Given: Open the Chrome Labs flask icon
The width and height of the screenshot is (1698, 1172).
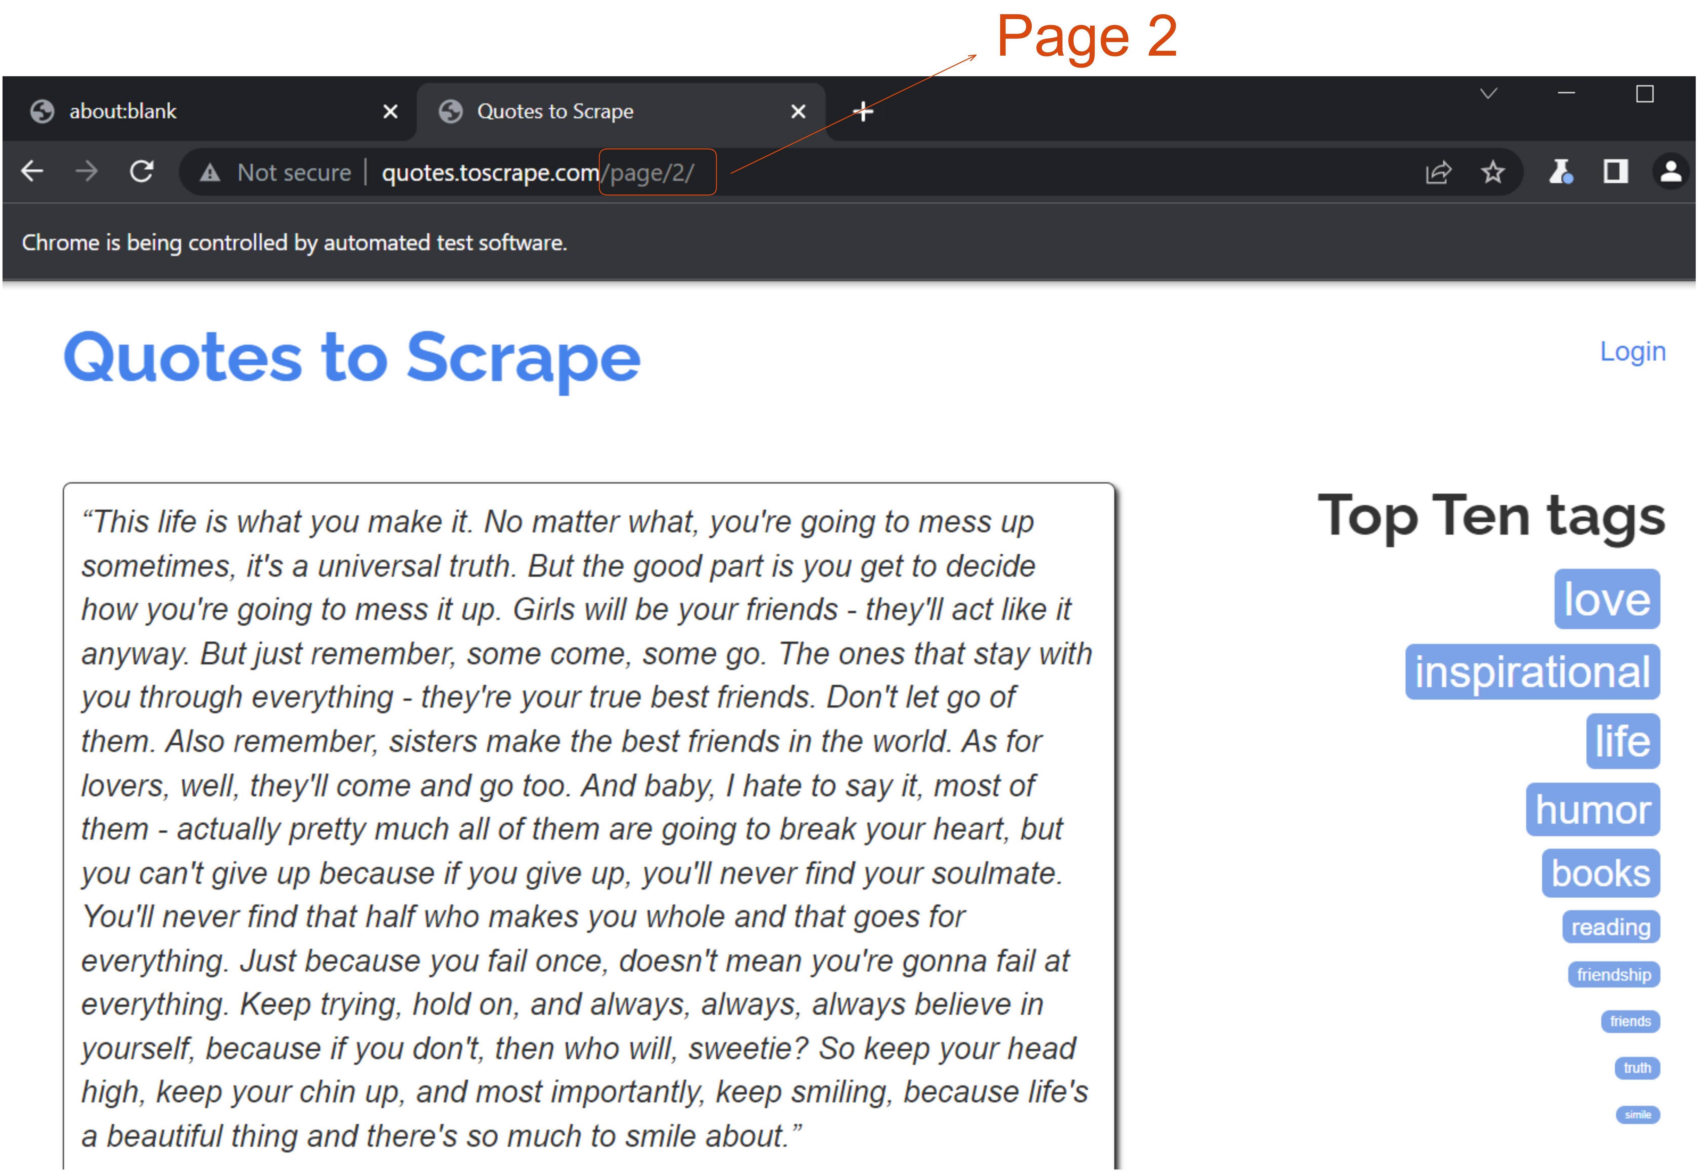Looking at the screenshot, I should [x=1560, y=172].
